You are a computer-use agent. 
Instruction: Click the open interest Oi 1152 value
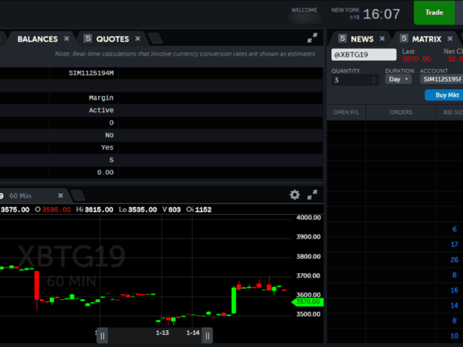[199, 210]
